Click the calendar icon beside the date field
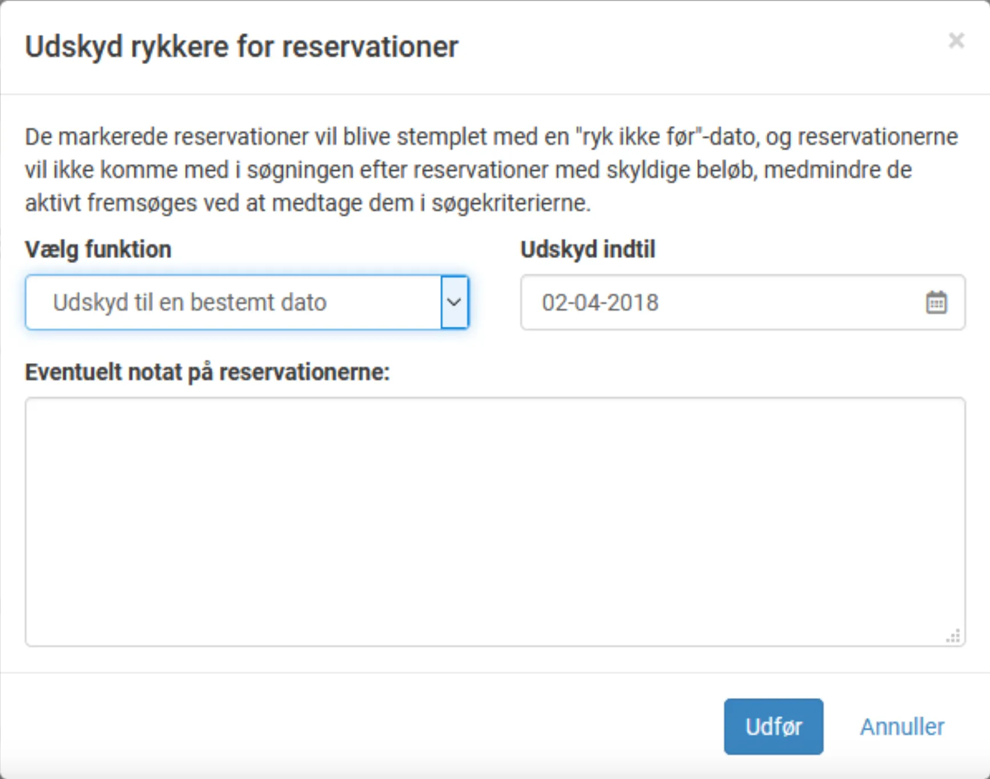This screenshot has height=779, width=990. [936, 303]
